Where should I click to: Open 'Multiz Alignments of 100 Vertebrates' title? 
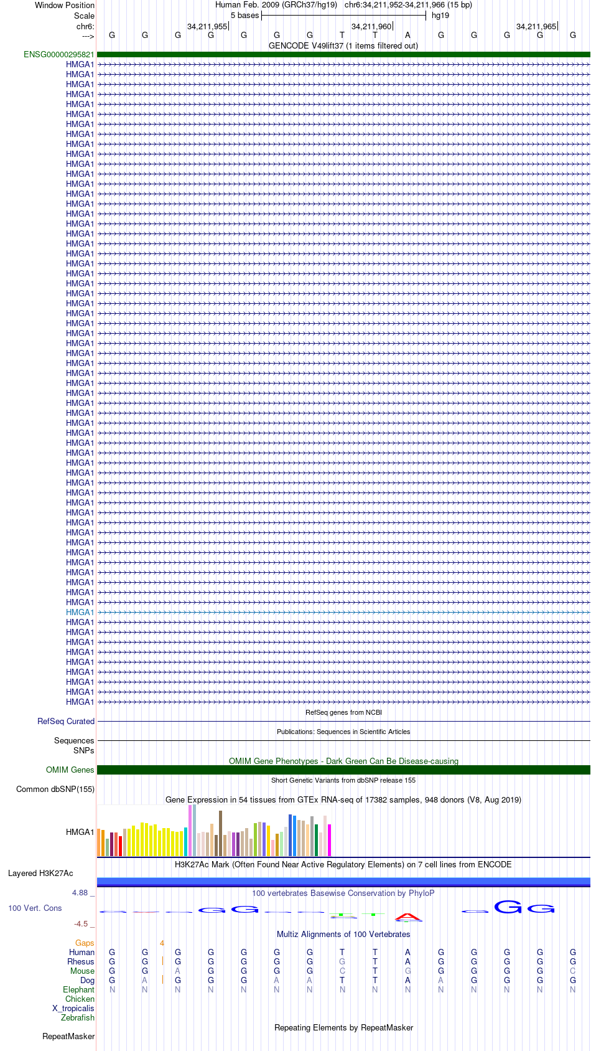click(x=343, y=934)
